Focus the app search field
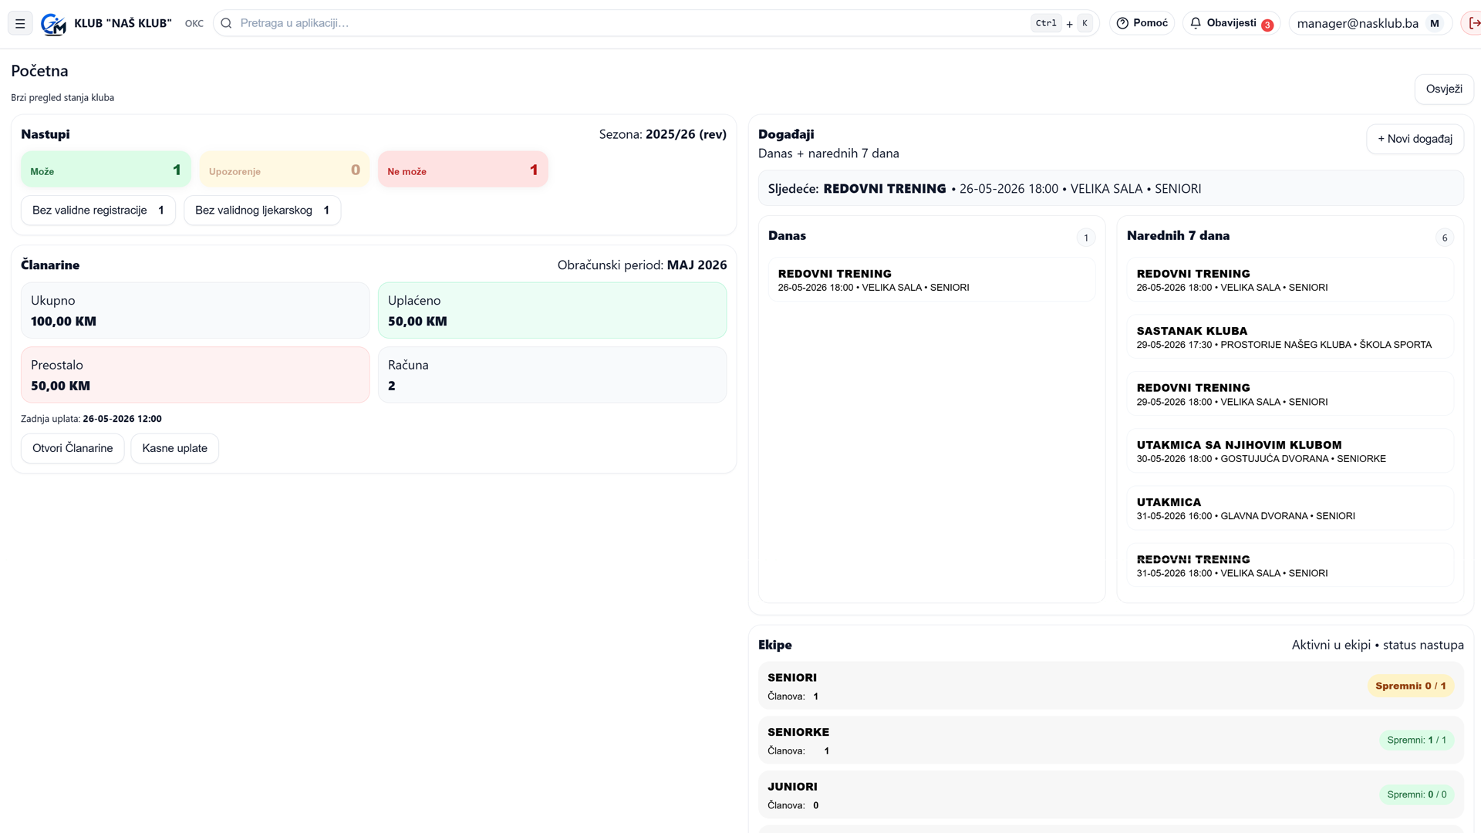Image resolution: width=1481 pixels, height=833 pixels. 656,23
